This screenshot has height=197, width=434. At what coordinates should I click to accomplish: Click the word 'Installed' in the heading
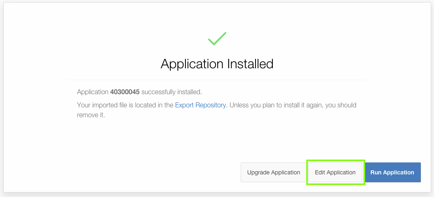coord(250,64)
